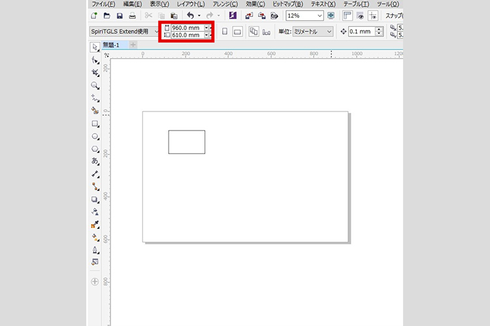Open the purple Search Content icon
This screenshot has width=490, height=326.
pyautogui.click(x=233, y=16)
